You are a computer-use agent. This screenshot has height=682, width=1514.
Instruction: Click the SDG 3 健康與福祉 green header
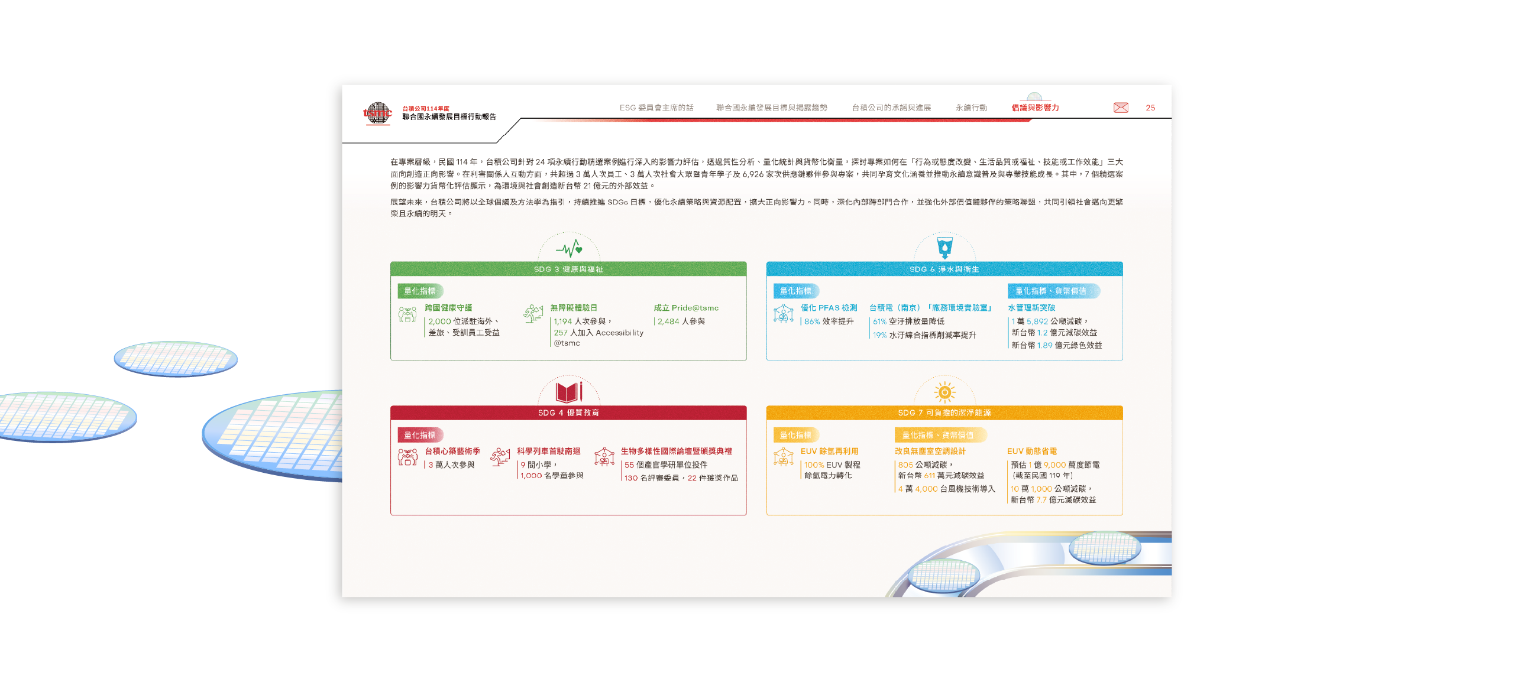(x=568, y=269)
